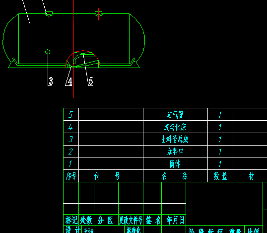This screenshot has width=267, height=233.
Task: Click quantity 1 in the 加料口 row
Action: tap(220, 152)
